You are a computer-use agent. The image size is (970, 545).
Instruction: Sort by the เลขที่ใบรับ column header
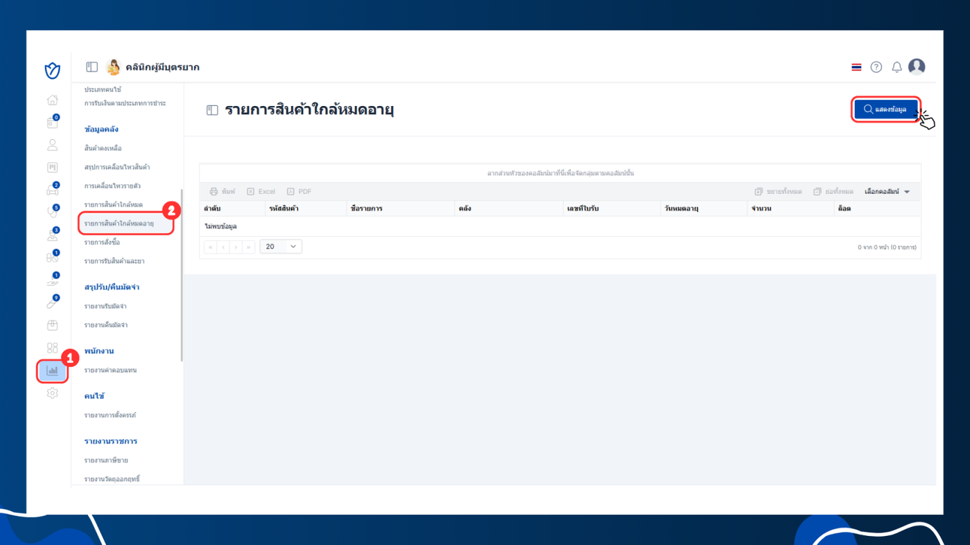612,208
